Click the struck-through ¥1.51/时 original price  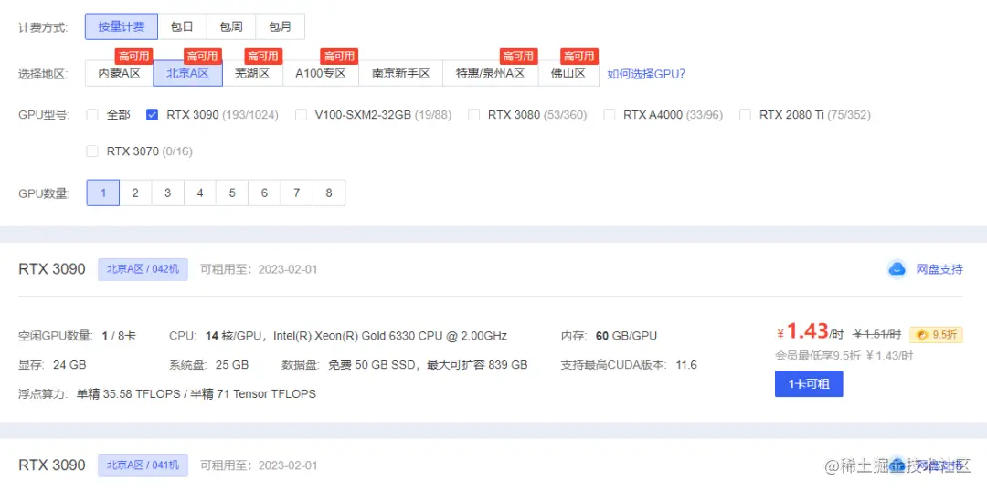(x=876, y=334)
